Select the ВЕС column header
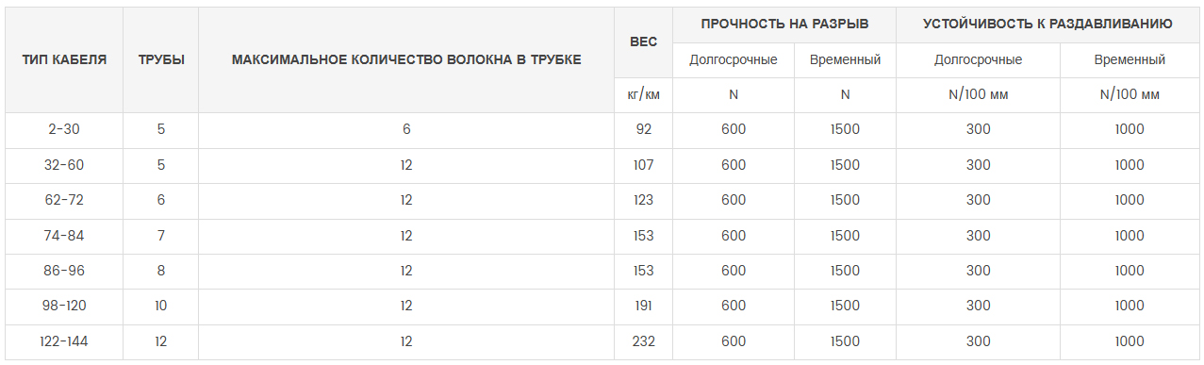Image resolution: width=1204 pixels, height=365 pixels. [x=643, y=41]
